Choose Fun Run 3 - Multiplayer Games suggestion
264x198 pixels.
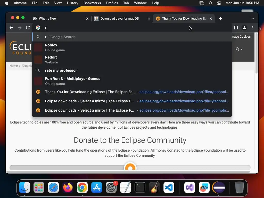coord(132,81)
